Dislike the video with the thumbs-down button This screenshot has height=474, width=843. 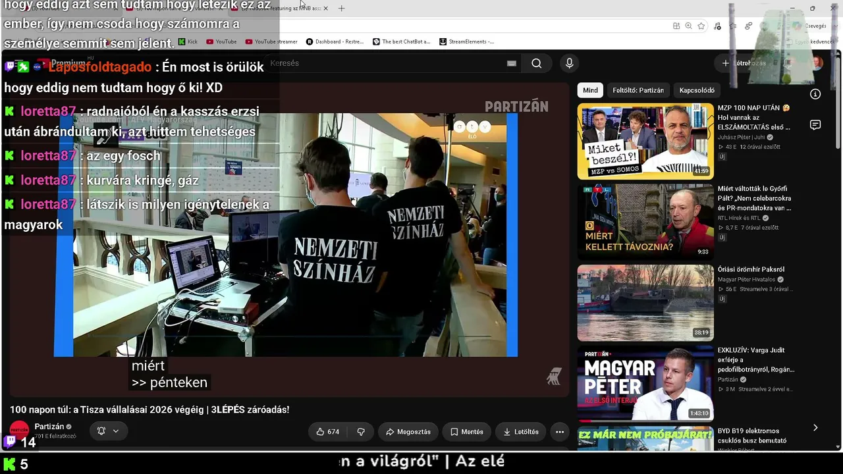(x=361, y=432)
